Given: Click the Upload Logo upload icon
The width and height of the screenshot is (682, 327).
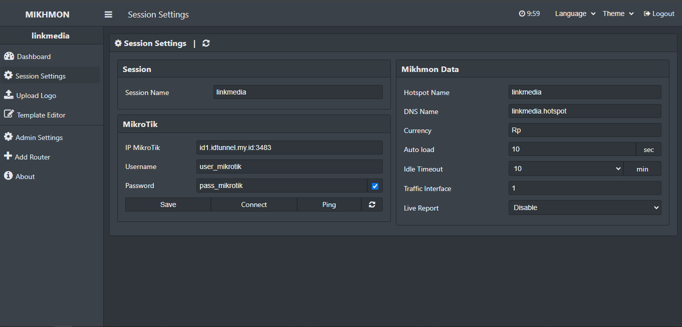Looking at the screenshot, I should 9,95.
